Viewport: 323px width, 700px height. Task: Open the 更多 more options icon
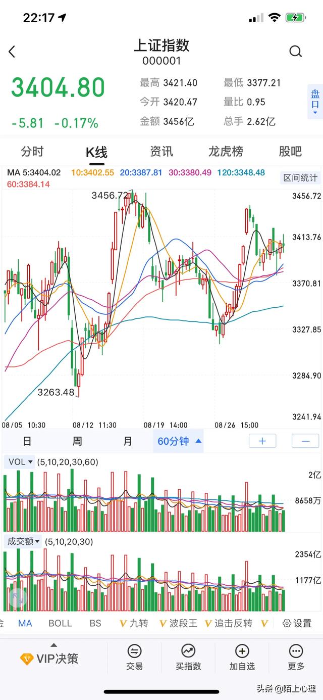[x=296, y=651]
